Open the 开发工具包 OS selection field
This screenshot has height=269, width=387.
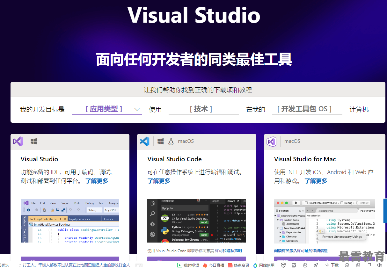pos(307,109)
